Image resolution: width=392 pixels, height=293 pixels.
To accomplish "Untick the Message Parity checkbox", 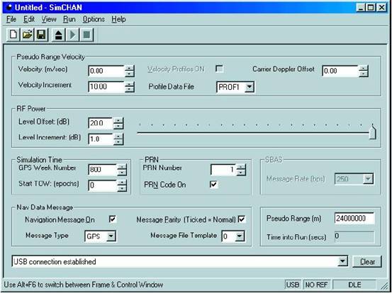I will pyautogui.click(x=242, y=219).
